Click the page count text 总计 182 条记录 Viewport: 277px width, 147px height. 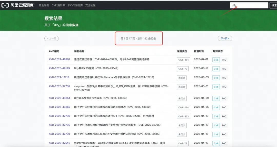tap(147, 38)
